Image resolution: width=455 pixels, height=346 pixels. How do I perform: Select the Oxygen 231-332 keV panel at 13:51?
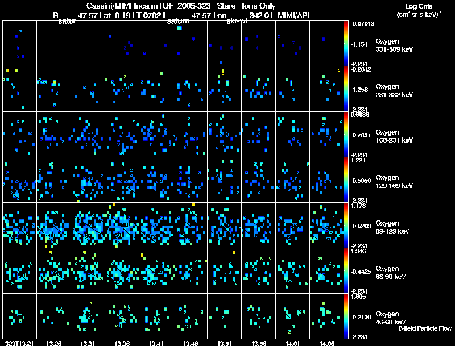pos(224,89)
